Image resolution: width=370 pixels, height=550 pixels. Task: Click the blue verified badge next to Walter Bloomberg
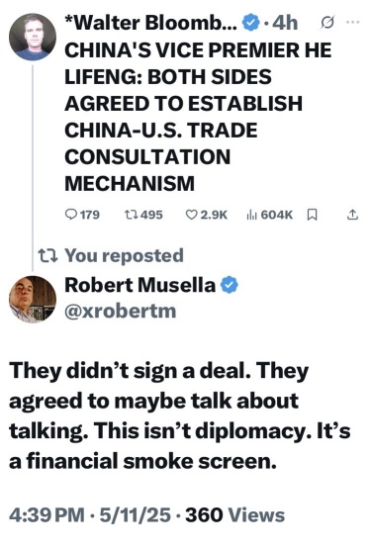point(250,23)
